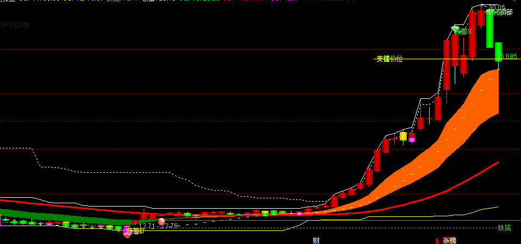Select the 支撑价位 support line label
Viewport: 521px width, 244px height.
pyautogui.click(x=389, y=59)
